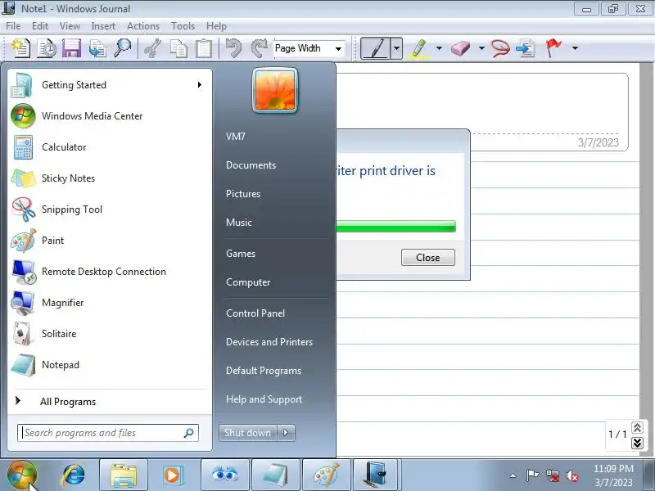Create a new note in Journal toolbar
The width and height of the screenshot is (655, 491).
(x=20, y=48)
